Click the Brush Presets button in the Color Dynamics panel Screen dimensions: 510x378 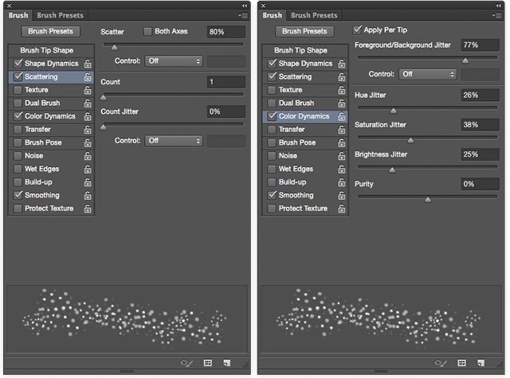(x=304, y=32)
